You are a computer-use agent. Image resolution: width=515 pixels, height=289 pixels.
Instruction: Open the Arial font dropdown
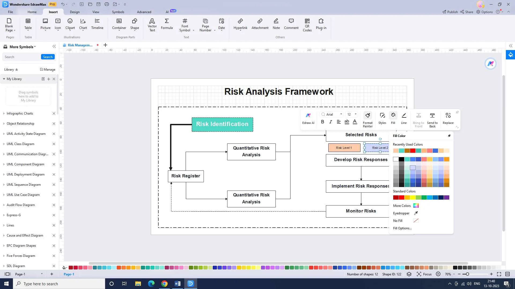click(x=341, y=114)
